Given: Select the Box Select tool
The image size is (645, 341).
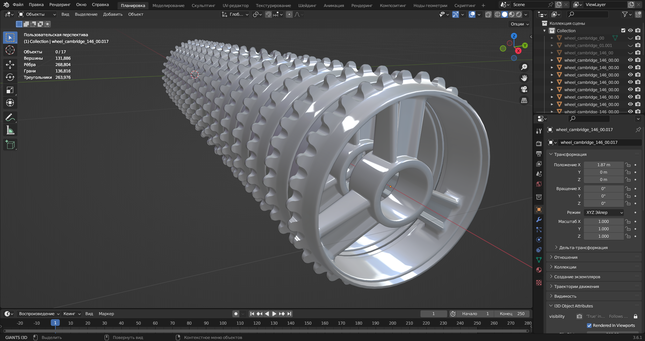Looking at the screenshot, I should [x=10, y=38].
